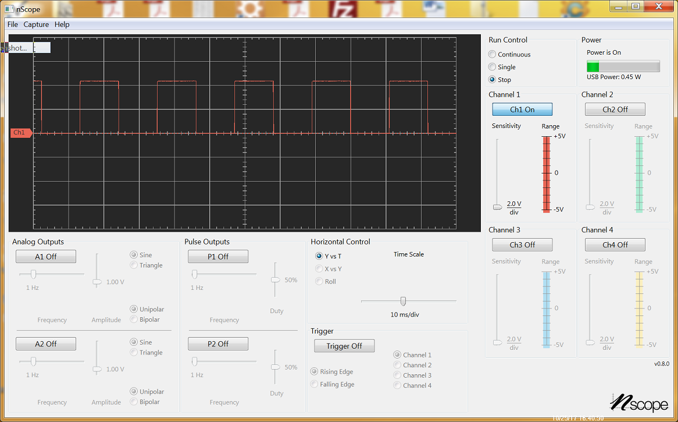Screen dimensions: 678x422
Task: Turn on Channel 4 via Ch4 Off button
Action: point(615,245)
